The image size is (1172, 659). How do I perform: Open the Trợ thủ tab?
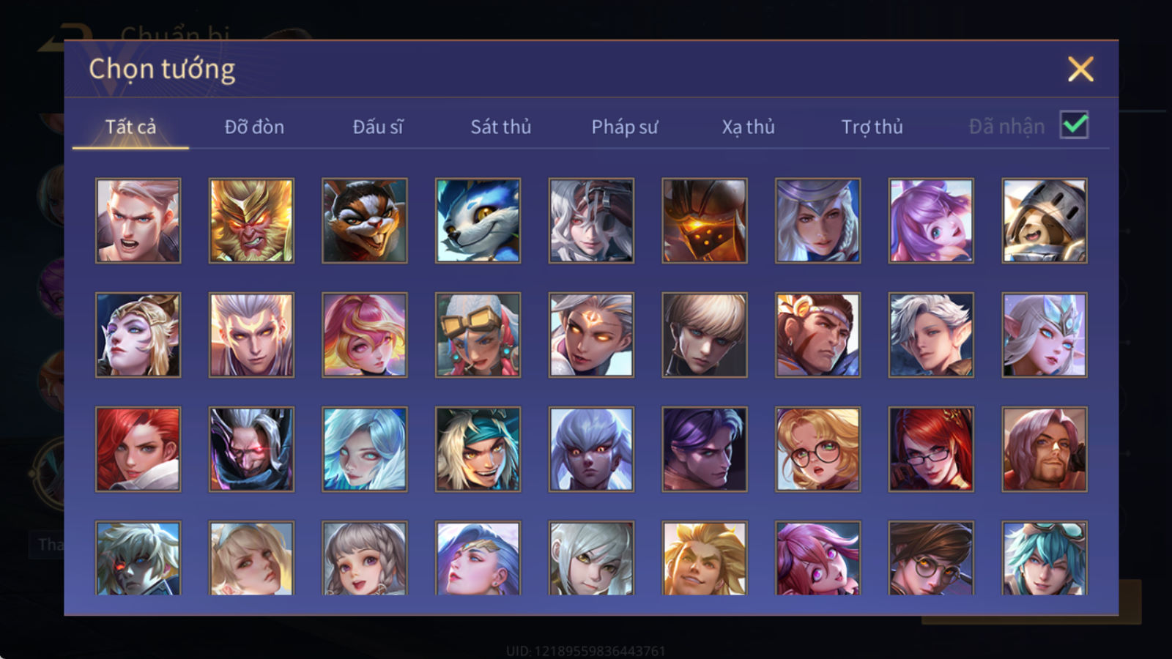coord(872,127)
